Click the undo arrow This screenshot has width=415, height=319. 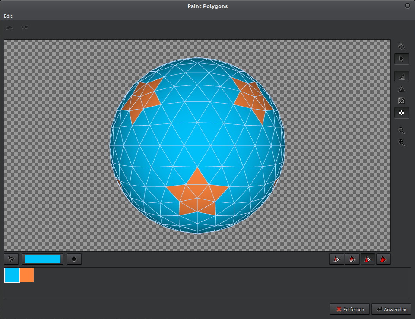(x=10, y=27)
